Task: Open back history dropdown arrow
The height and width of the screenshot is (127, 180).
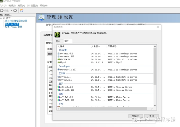Action: (x=11, y=11)
